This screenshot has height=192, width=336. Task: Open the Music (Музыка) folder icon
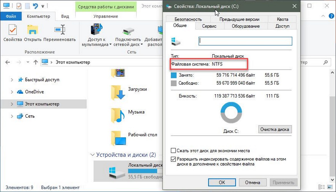coord(118,115)
